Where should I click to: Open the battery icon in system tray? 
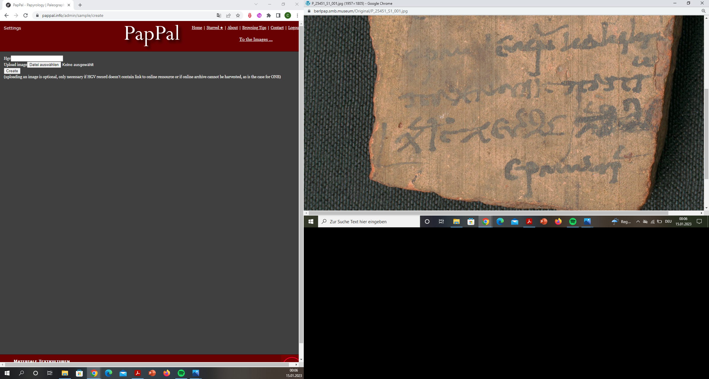click(x=660, y=221)
